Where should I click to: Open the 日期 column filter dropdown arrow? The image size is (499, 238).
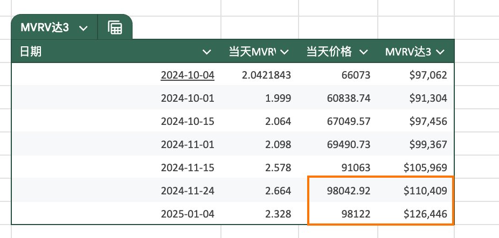(x=207, y=52)
